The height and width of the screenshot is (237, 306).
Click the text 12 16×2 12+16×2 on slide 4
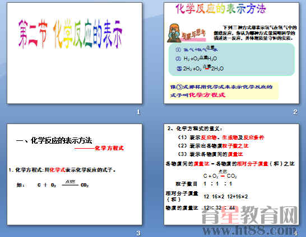coord(226,197)
